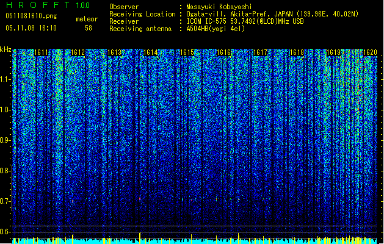Click the HROFFT 1.0.0 title text
This screenshot has height=244, width=384.
click(x=48, y=5)
